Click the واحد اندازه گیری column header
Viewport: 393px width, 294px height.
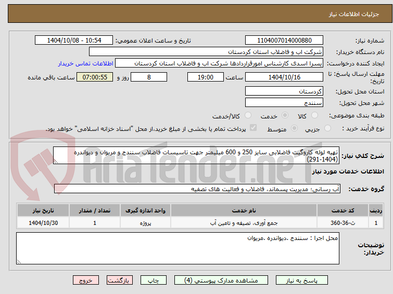tap(145, 210)
